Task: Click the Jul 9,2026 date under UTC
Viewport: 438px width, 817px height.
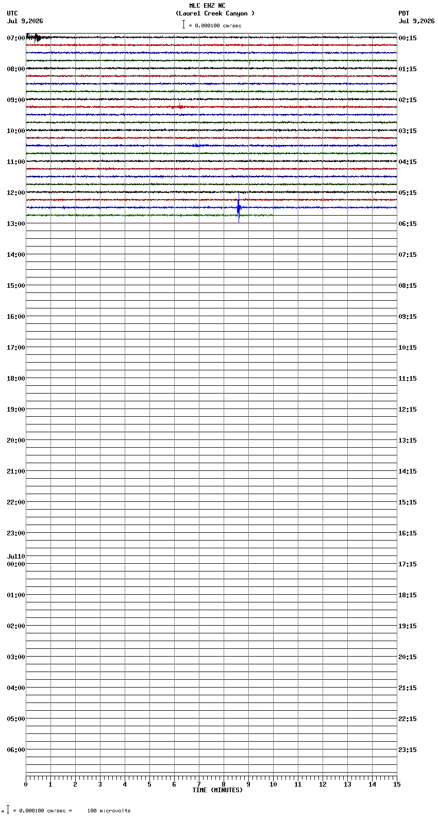Action: [x=25, y=21]
